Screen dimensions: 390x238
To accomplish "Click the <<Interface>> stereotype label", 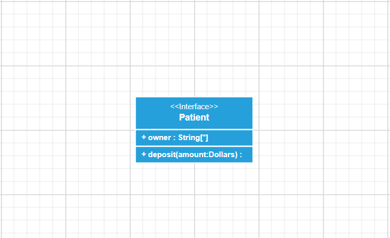I will 194,107.
